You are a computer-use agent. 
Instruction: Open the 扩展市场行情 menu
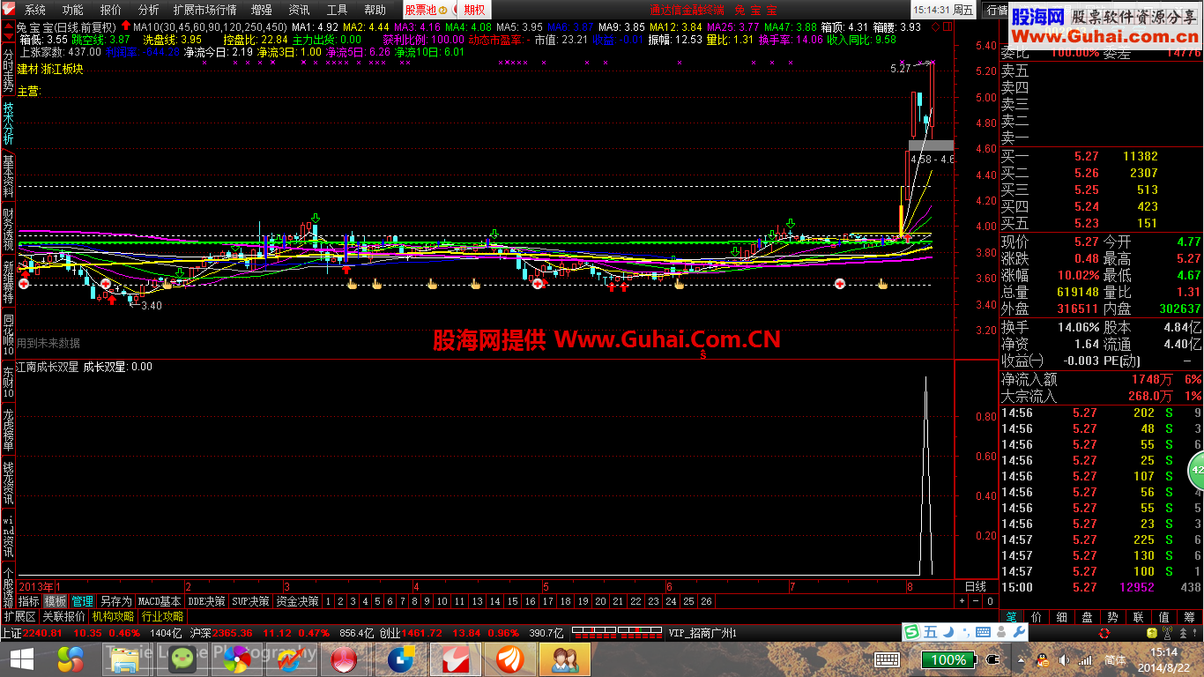204,10
